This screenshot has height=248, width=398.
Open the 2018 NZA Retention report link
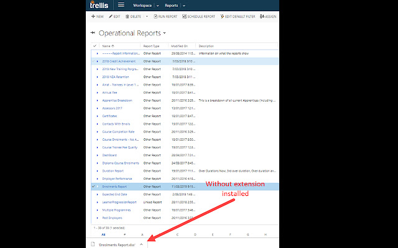click(116, 77)
